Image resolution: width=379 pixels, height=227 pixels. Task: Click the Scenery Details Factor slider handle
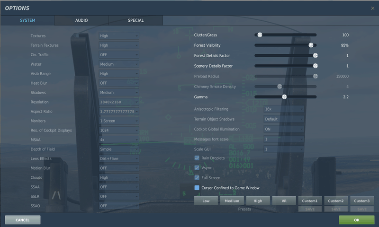click(315, 66)
